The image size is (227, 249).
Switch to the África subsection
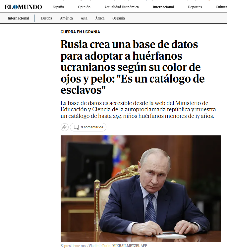[100, 18]
